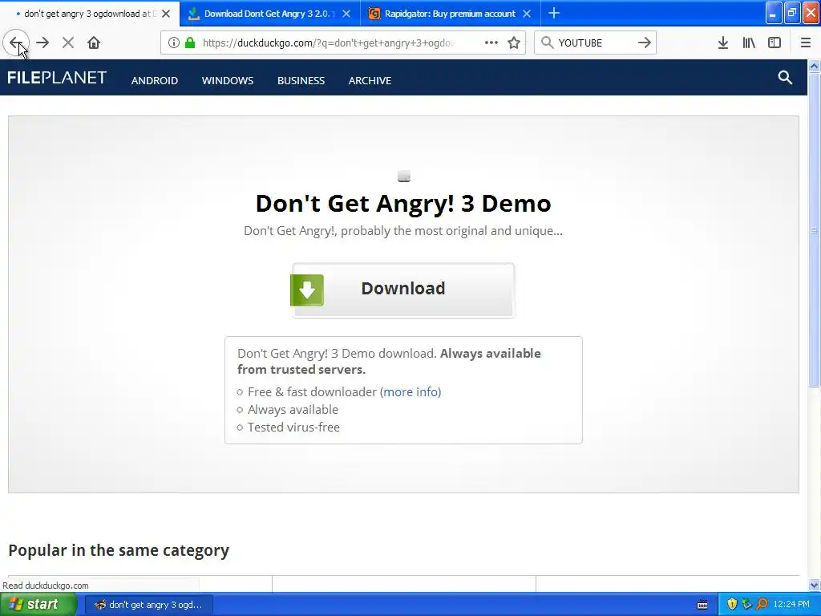Open the Downloads toolbar arrow icon
Screen dimensions: 821x616
pyautogui.click(x=723, y=43)
